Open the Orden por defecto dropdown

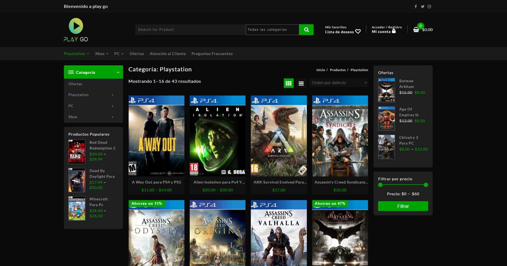pyautogui.click(x=339, y=83)
